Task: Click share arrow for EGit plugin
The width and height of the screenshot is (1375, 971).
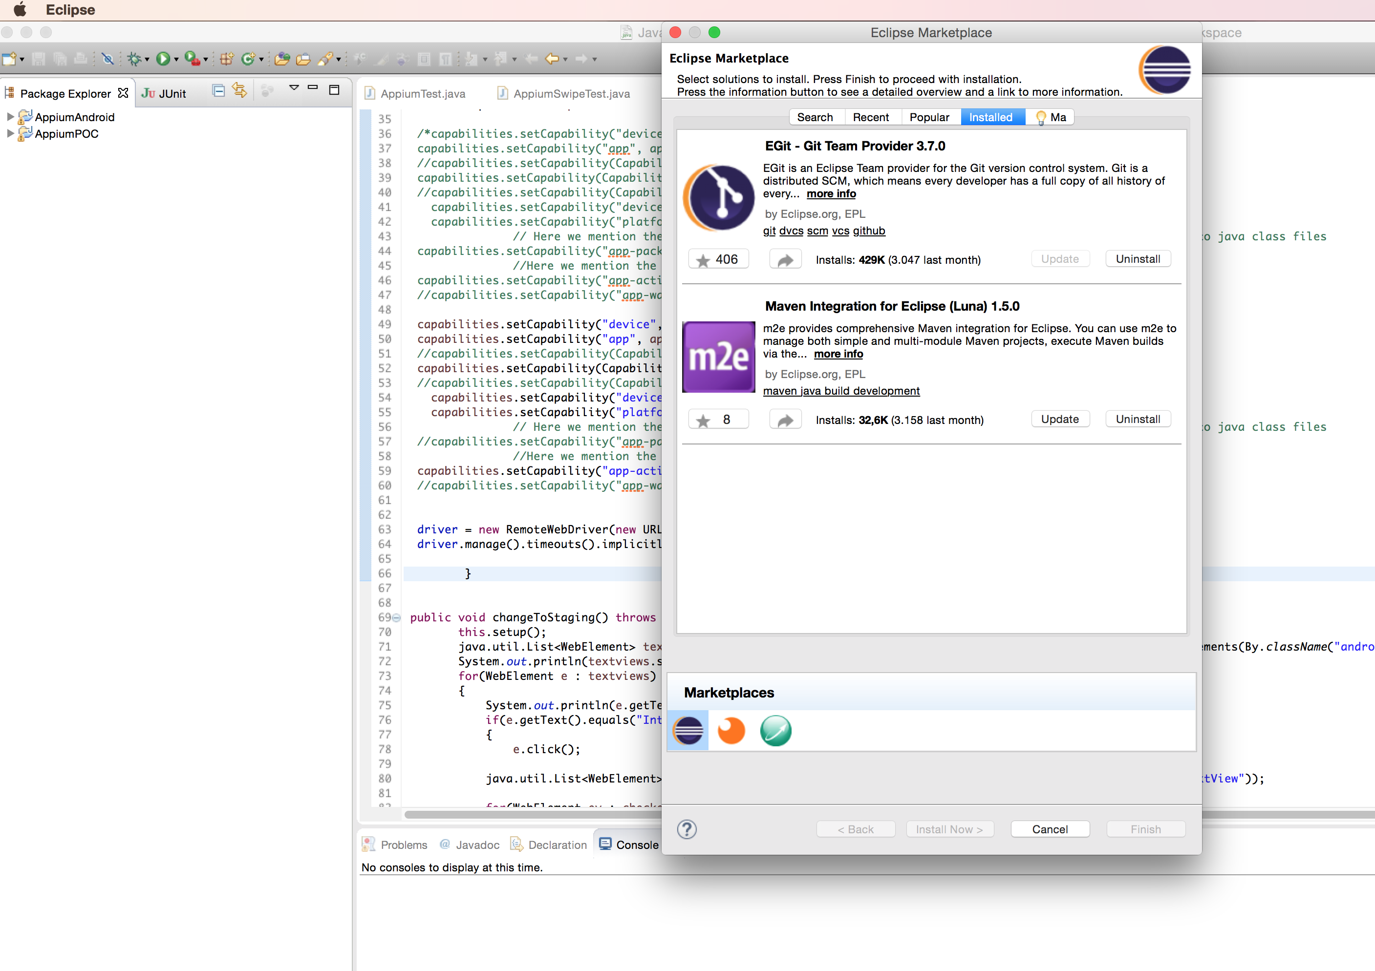Action: pyautogui.click(x=785, y=259)
